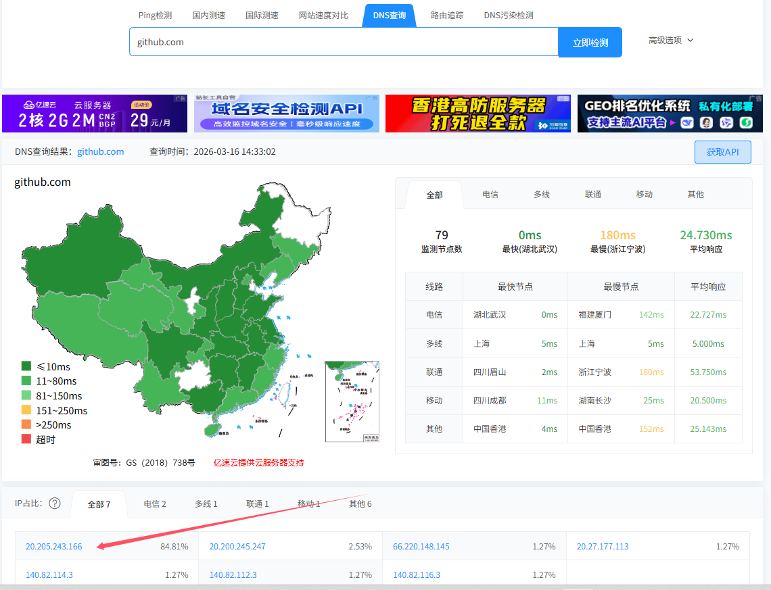Image resolution: width=771 pixels, height=590 pixels.
Task: Click the 84.81% share value
Action: [x=174, y=546]
